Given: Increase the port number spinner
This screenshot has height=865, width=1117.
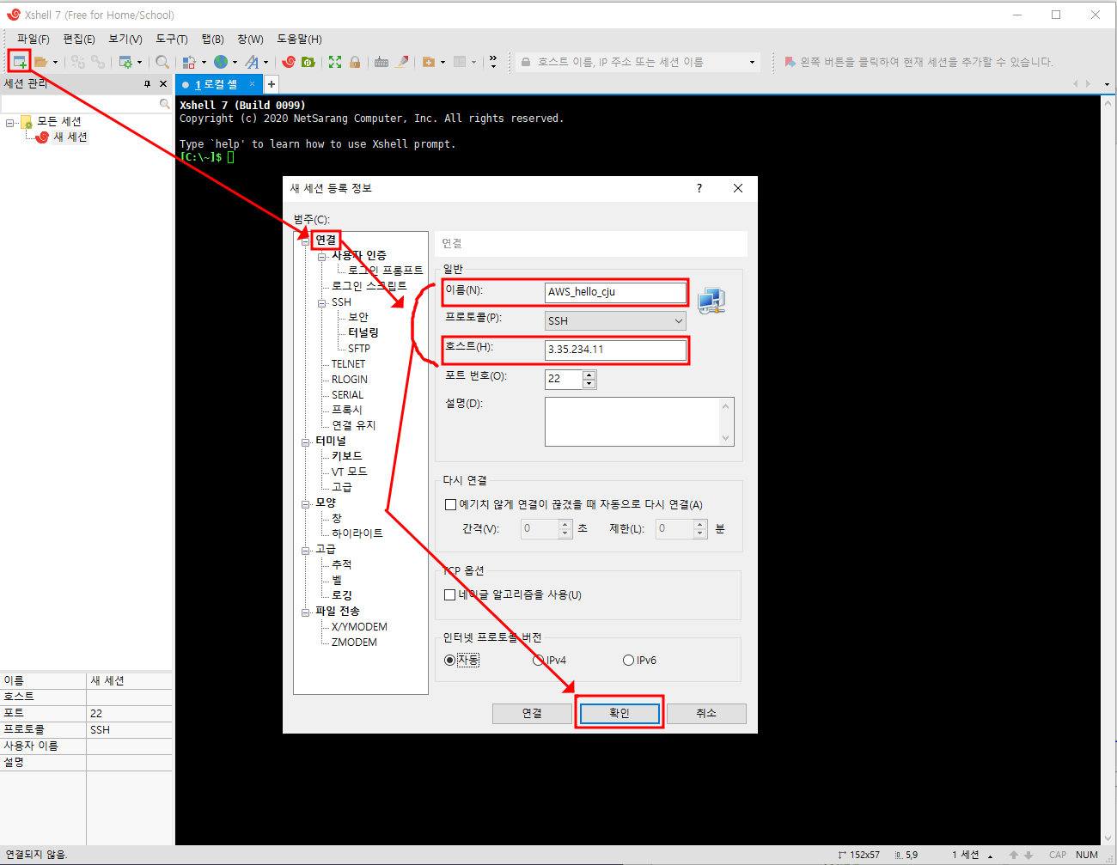Looking at the screenshot, I should pos(589,375).
